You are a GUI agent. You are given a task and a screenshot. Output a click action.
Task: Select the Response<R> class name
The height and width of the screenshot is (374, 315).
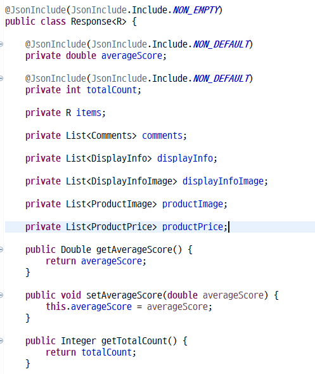98,22
